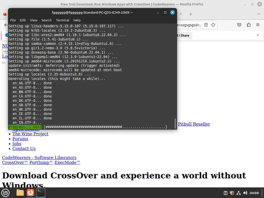Open the Jobs link
264x198 pixels.
tap(17, 144)
